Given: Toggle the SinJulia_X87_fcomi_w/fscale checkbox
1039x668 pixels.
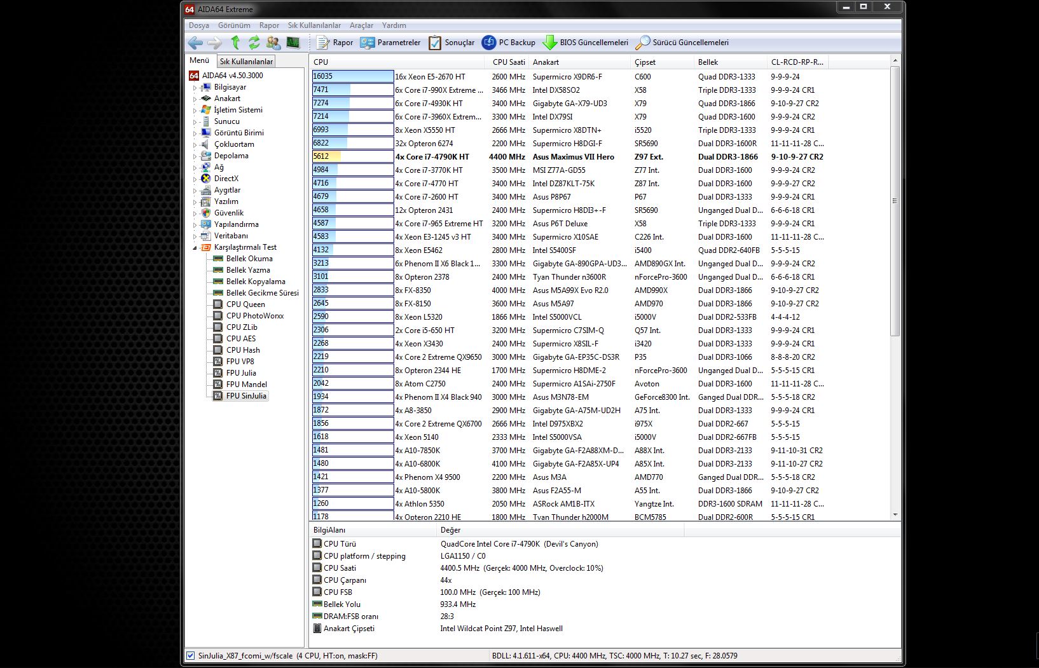Looking at the screenshot, I should point(190,655).
